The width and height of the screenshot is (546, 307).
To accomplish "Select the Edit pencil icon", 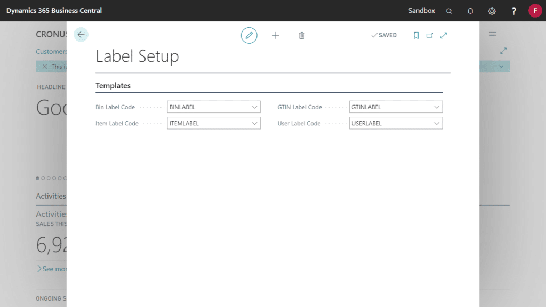I will 249,35.
